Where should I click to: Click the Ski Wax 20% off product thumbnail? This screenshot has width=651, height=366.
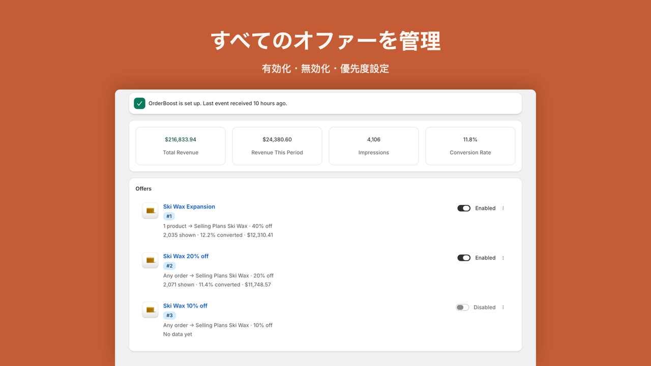coord(150,260)
